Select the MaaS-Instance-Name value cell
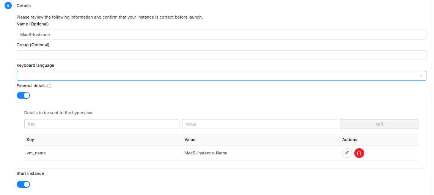The width and height of the screenshot is (434, 195). click(261, 153)
